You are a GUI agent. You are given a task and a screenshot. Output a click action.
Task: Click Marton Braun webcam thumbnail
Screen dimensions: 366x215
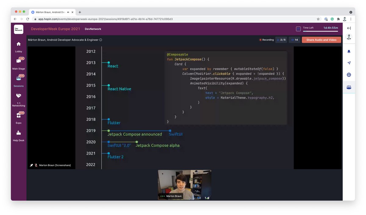[185, 185]
